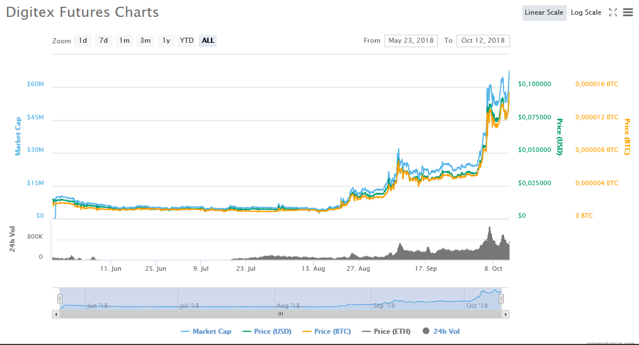
Task: Click the fullscreen expand icon
Action: (613, 12)
